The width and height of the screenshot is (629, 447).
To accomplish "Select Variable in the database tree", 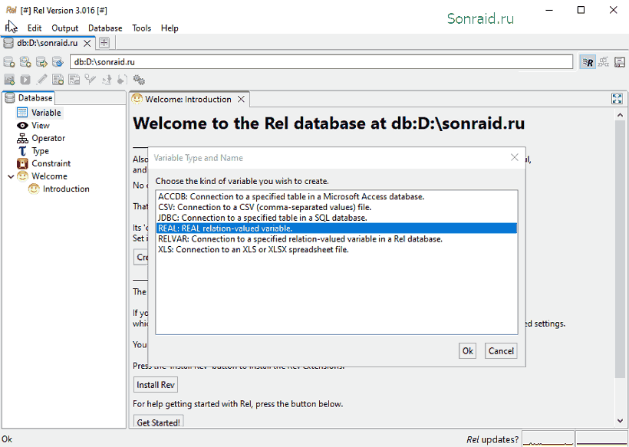I will [x=39, y=113].
